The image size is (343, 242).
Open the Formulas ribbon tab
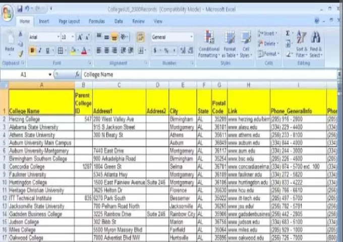pos(97,21)
